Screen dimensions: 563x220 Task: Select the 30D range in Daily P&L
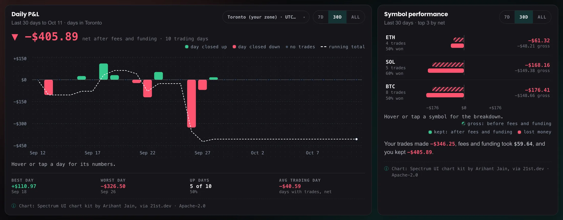(x=337, y=17)
